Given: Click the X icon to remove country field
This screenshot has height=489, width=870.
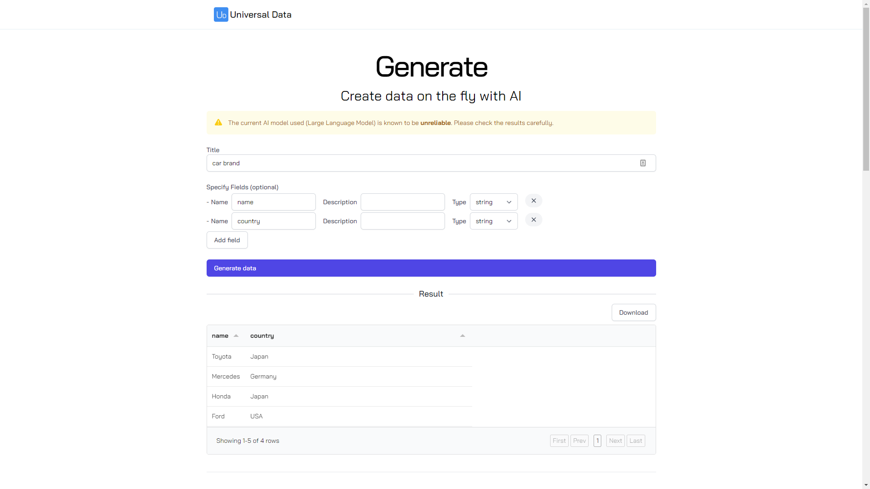Looking at the screenshot, I should 533,220.
